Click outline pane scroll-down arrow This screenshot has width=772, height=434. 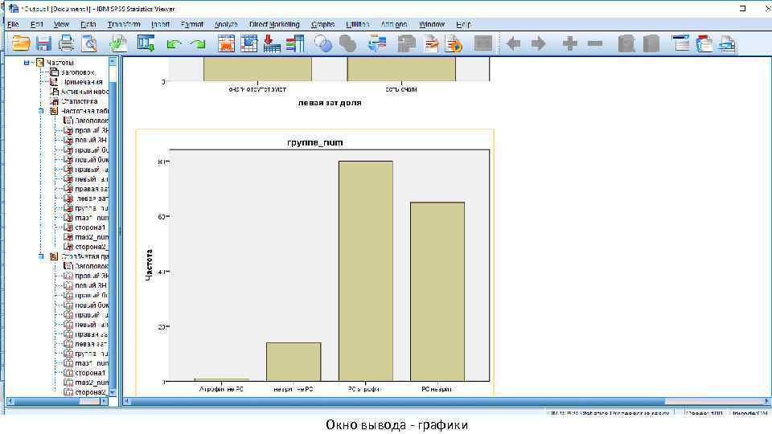pos(113,393)
